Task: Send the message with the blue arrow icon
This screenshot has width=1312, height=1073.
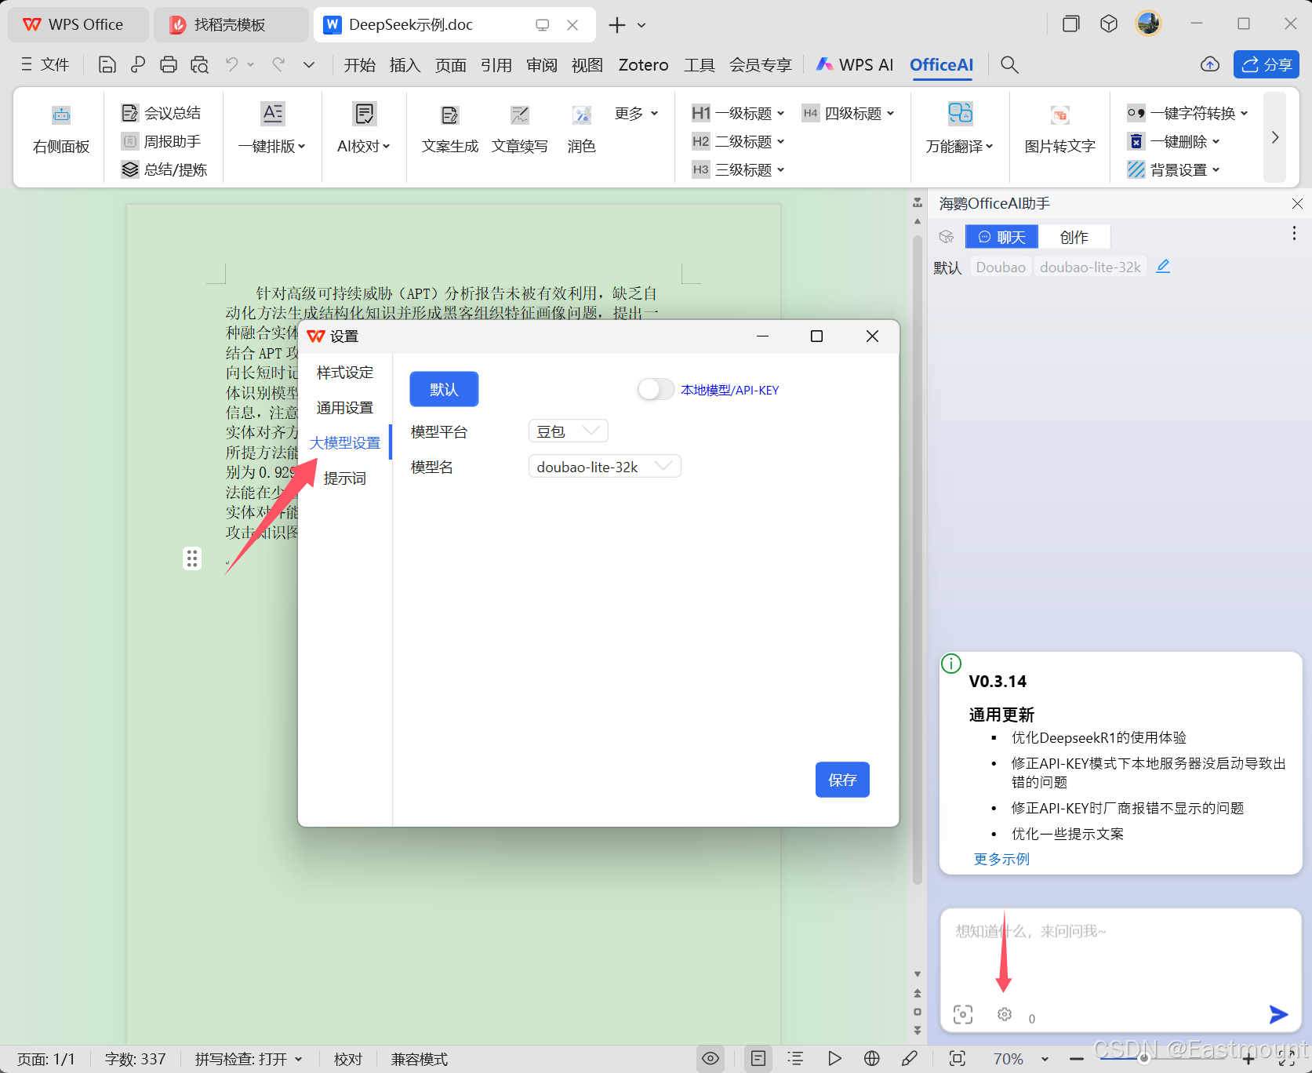Action: click(x=1278, y=1014)
